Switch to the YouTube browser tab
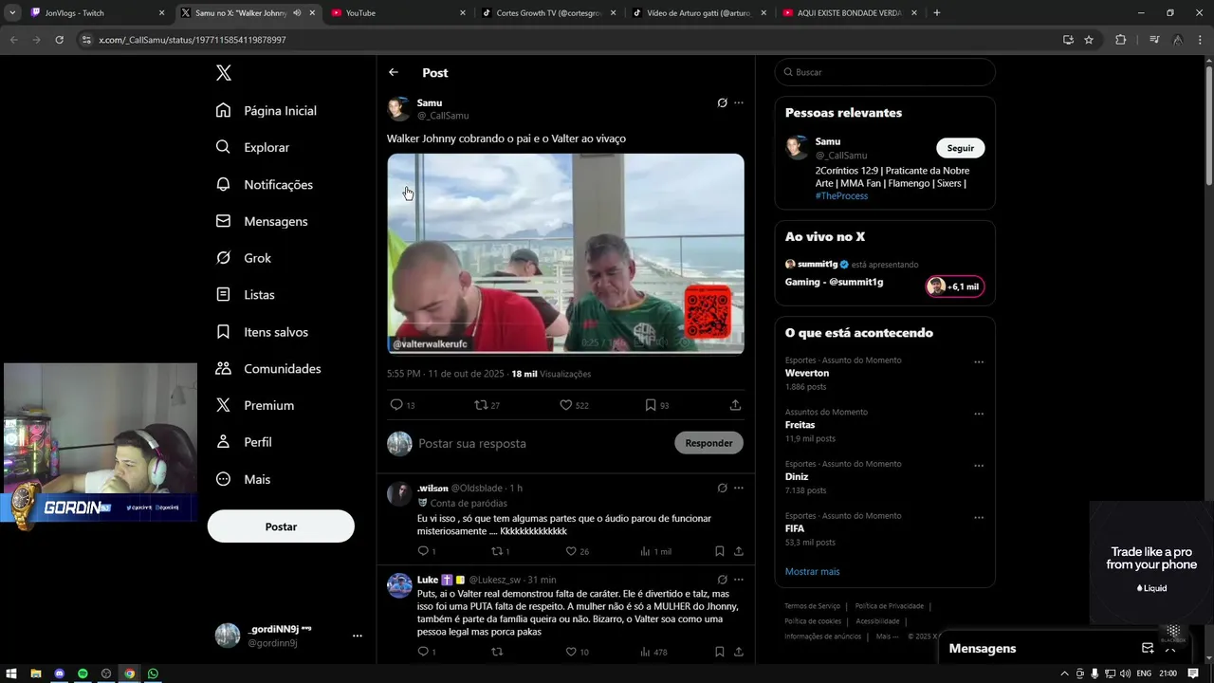The height and width of the screenshot is (683, 1214). (396, 12)
